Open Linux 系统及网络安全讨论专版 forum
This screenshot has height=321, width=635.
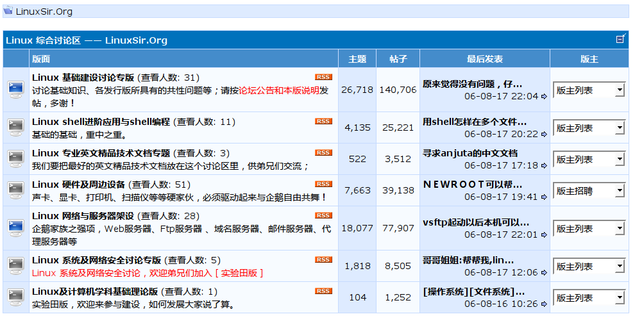pos(96,260)
